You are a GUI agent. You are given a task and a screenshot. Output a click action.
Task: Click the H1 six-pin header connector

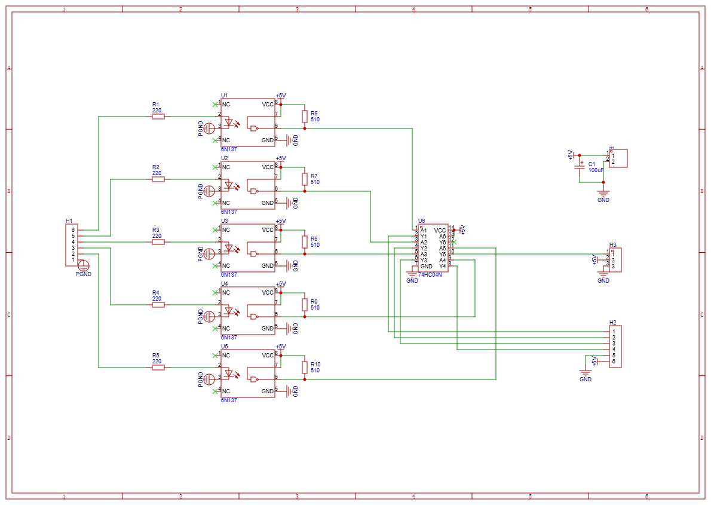pos(71,245)
